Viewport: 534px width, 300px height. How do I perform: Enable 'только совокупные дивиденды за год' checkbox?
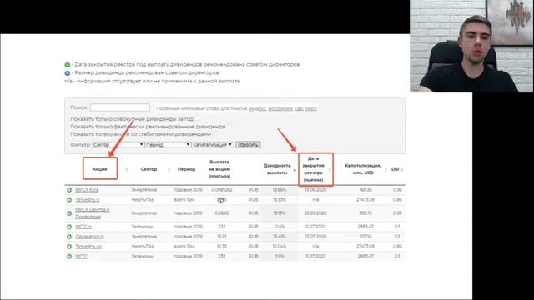click(197, 119)
